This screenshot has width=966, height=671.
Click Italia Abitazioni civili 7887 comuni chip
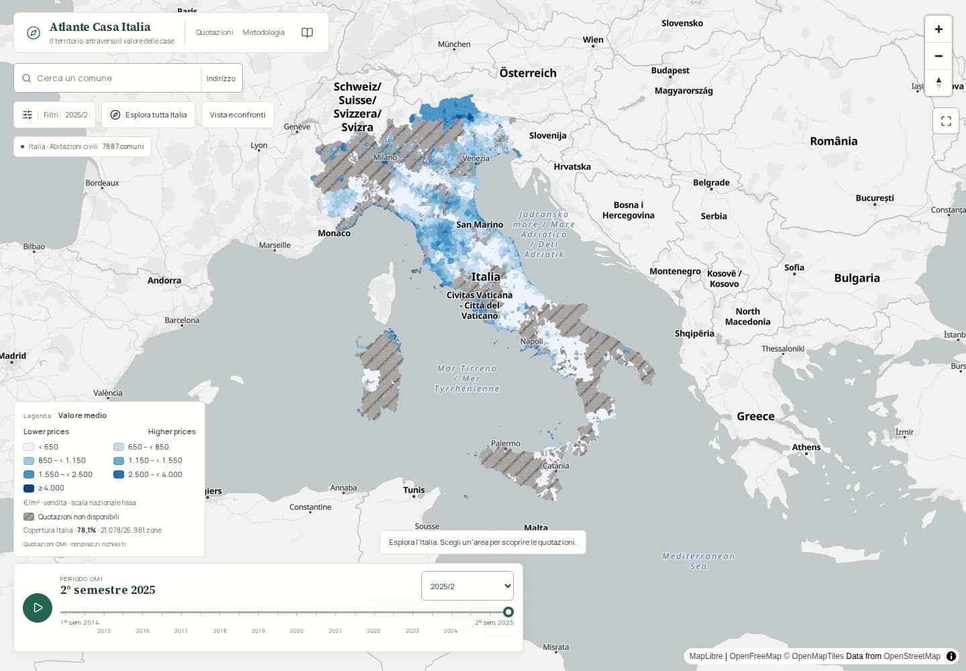83,146
